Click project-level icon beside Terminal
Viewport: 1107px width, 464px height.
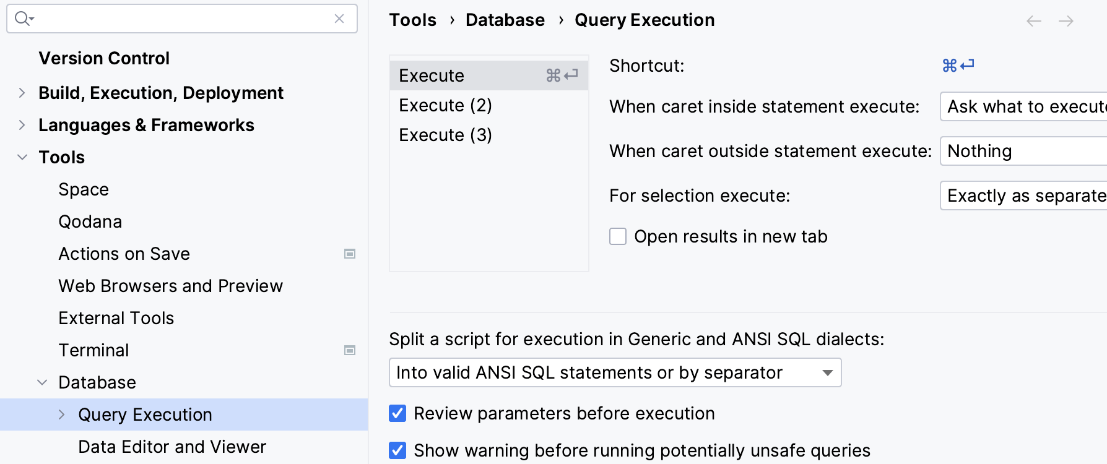coord(350,350)
